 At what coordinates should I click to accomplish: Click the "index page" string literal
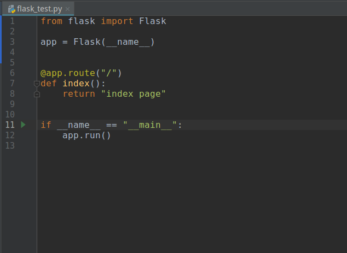coord(134,94)
